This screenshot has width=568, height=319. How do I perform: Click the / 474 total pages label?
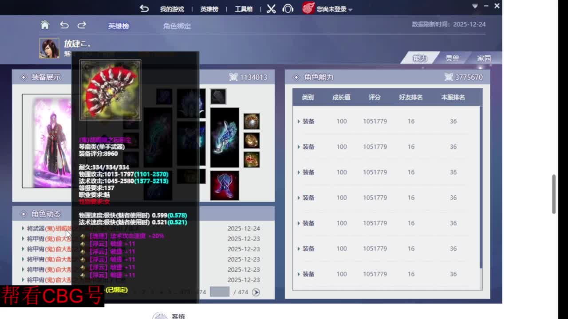coord(241,292)
